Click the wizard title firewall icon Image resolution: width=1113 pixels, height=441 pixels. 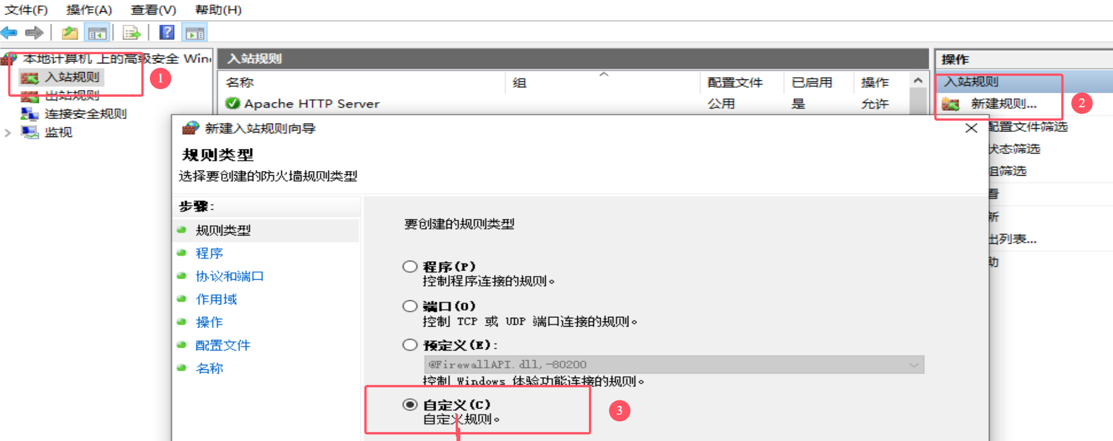(x=190, y=128)
